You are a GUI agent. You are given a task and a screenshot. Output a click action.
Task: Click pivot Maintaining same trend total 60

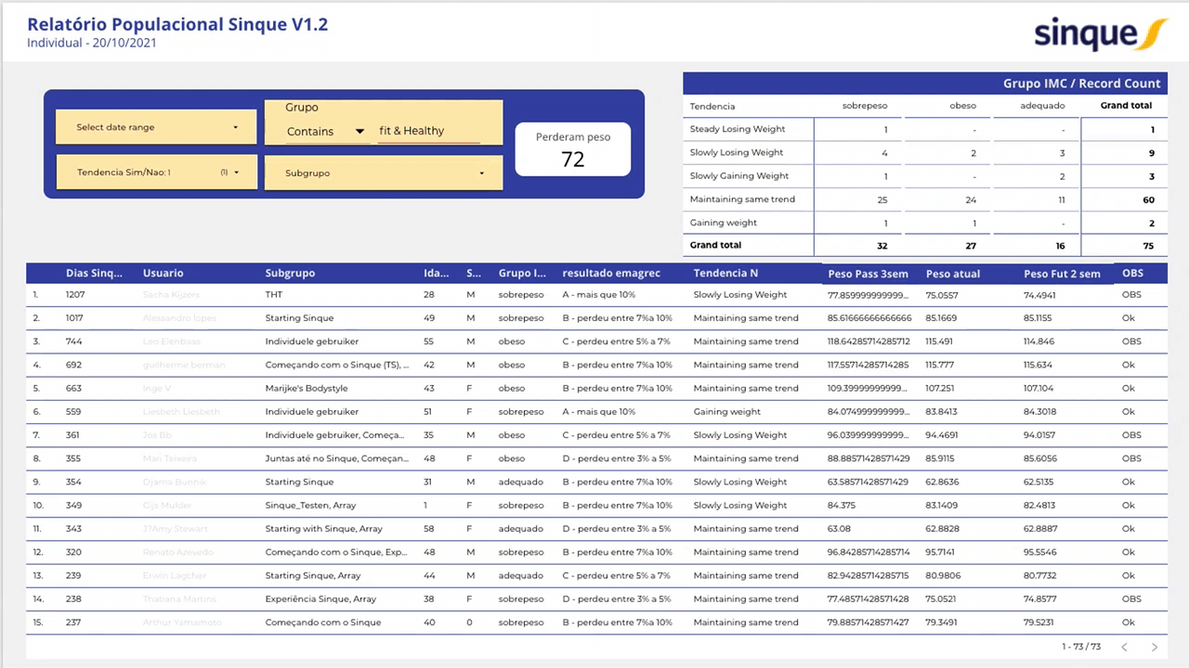[1149, 199]
